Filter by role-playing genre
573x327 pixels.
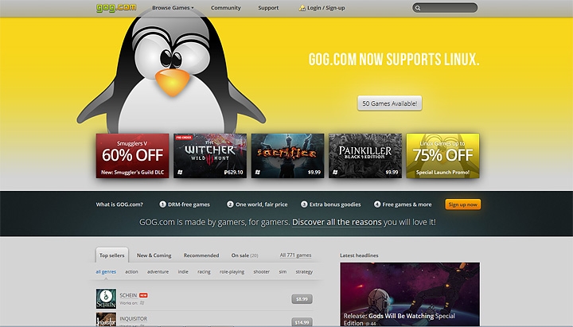tap(232, 271)
